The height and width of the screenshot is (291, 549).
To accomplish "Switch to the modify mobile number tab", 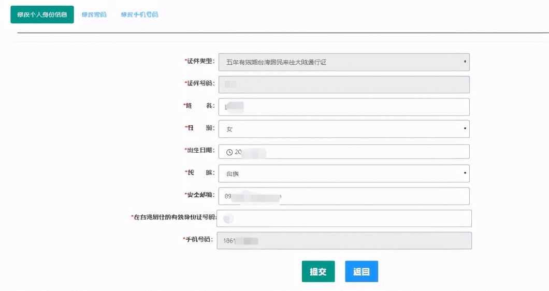I will tap(139, 14).
